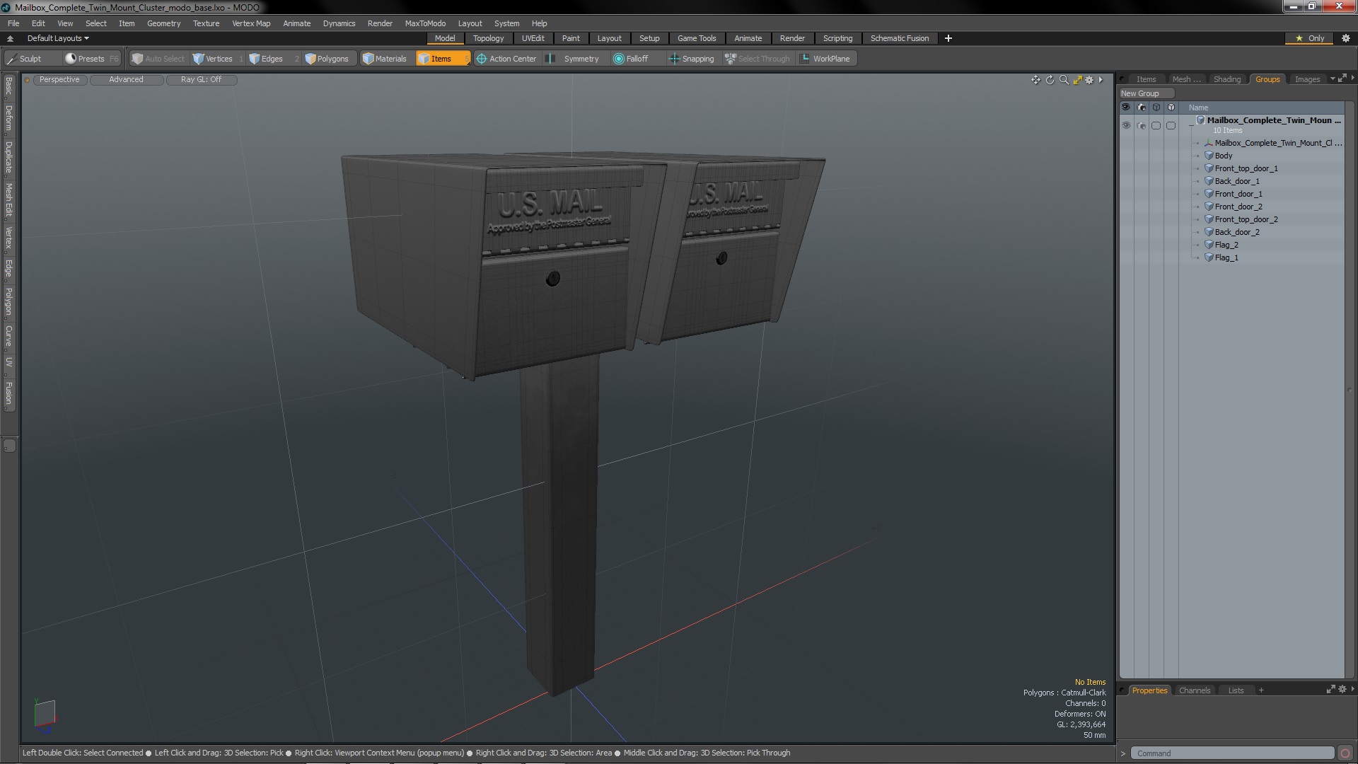
Task: Click the viewport zoom magnifier icon
Action: 1063,80
